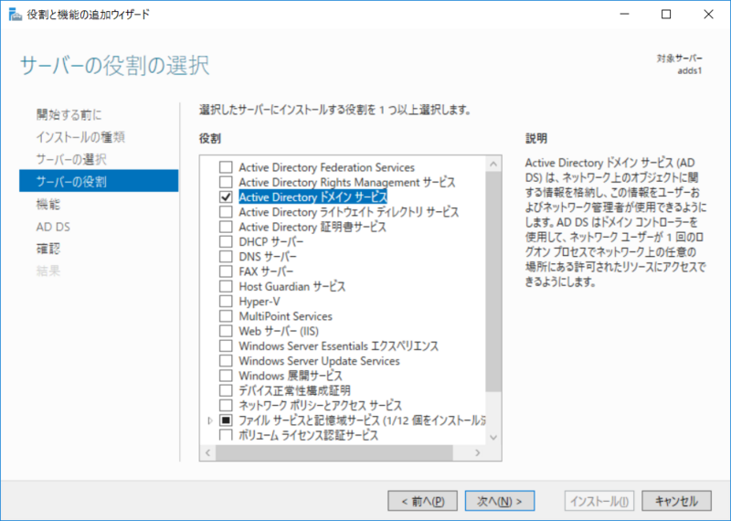Screen dimensions: 731x521
Task: Click the キャンセル button
Action: tap(676, 502)
